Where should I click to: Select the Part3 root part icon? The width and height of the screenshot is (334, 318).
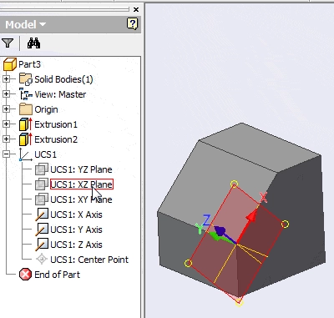pos(10,64)
